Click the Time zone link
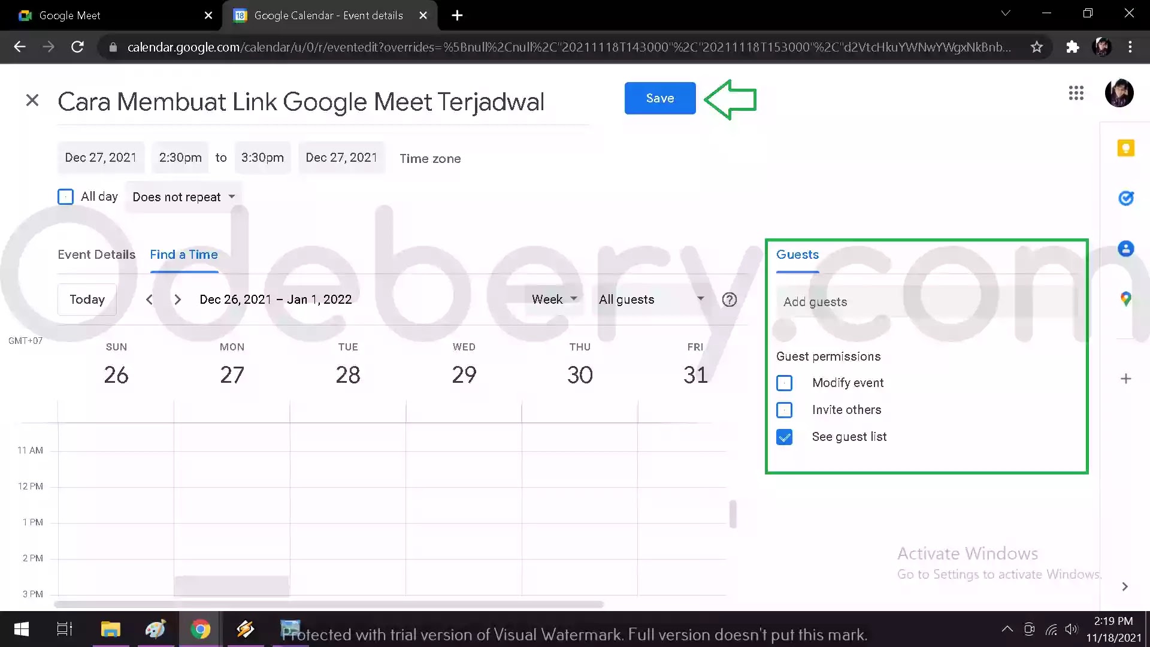 point(430,159)
